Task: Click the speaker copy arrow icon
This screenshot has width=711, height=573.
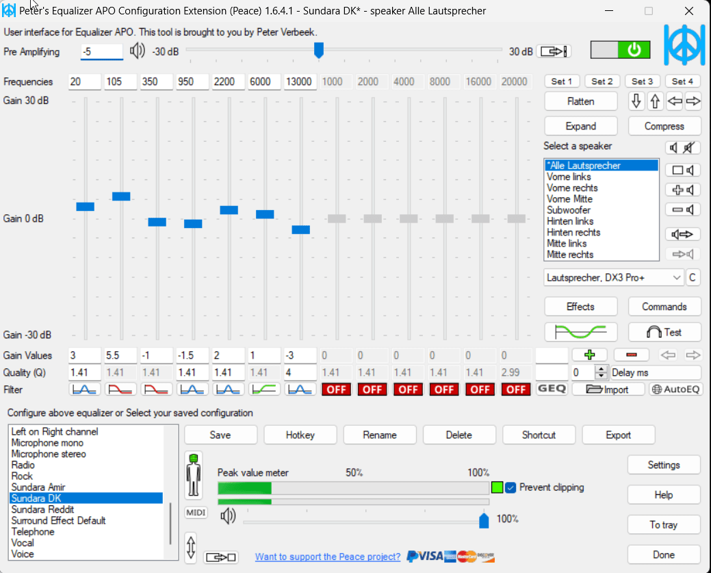Action: (x=683, y=234)
